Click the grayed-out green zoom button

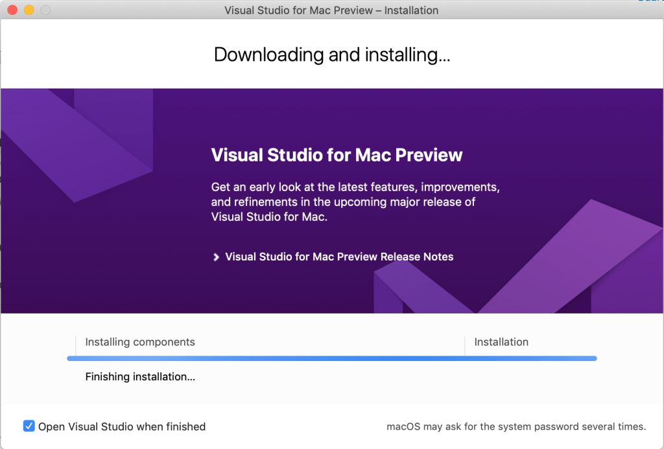[45, 10]
